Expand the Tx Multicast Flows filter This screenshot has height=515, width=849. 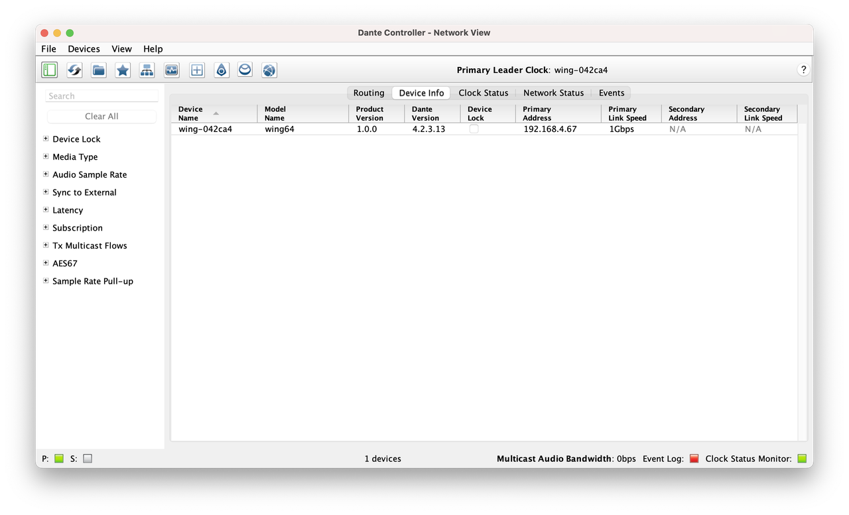46,245
